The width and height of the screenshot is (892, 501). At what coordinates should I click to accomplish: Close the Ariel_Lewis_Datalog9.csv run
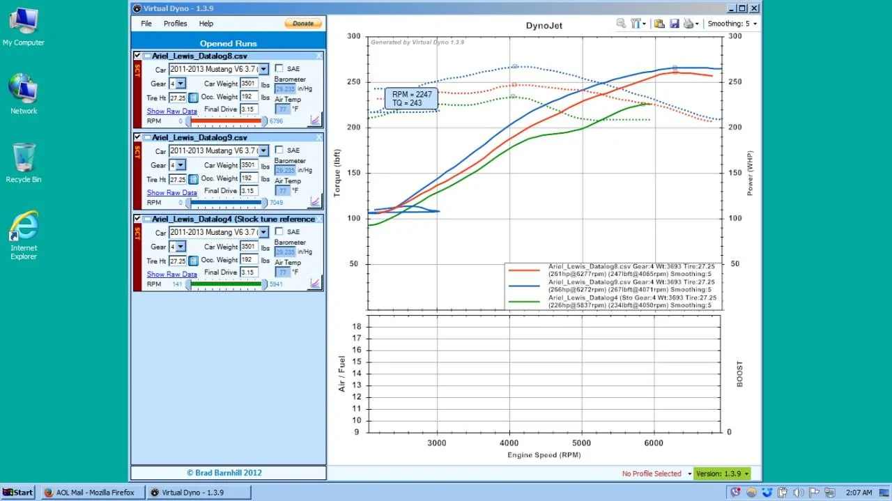(319, 137)
